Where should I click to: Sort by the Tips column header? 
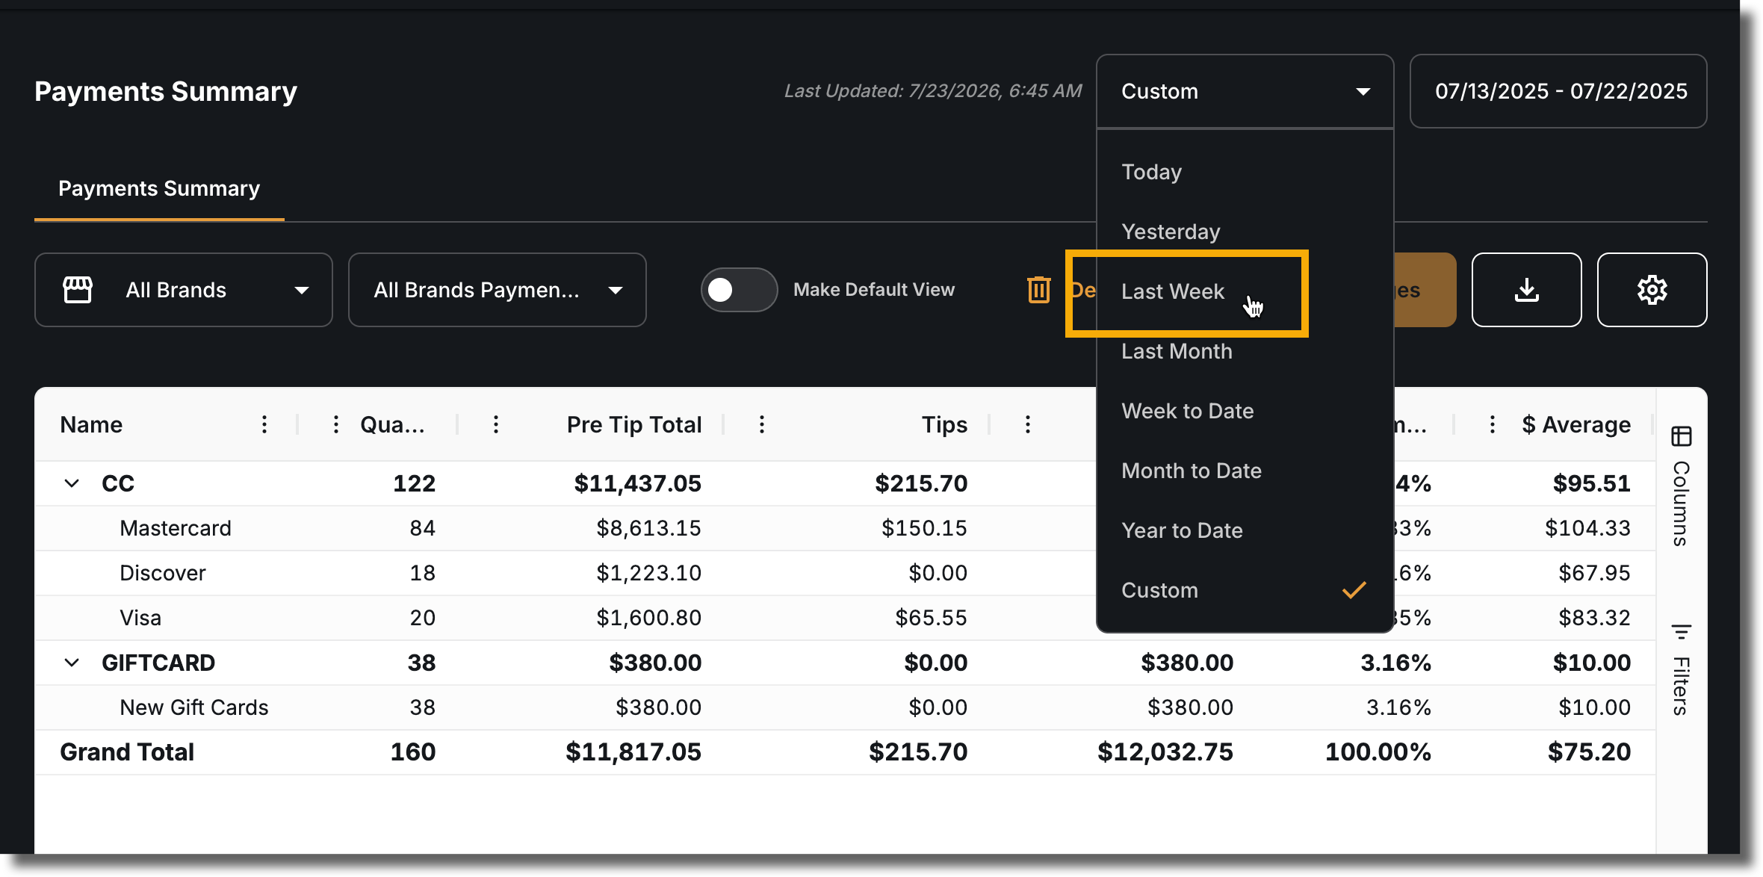coord(944,424)
